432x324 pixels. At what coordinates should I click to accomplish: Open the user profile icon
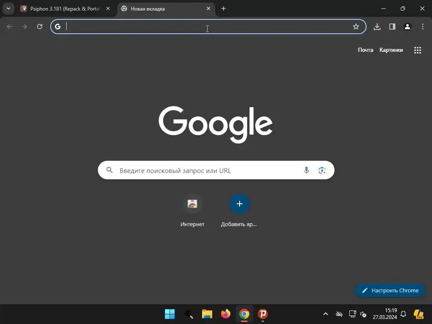point(408,27)
